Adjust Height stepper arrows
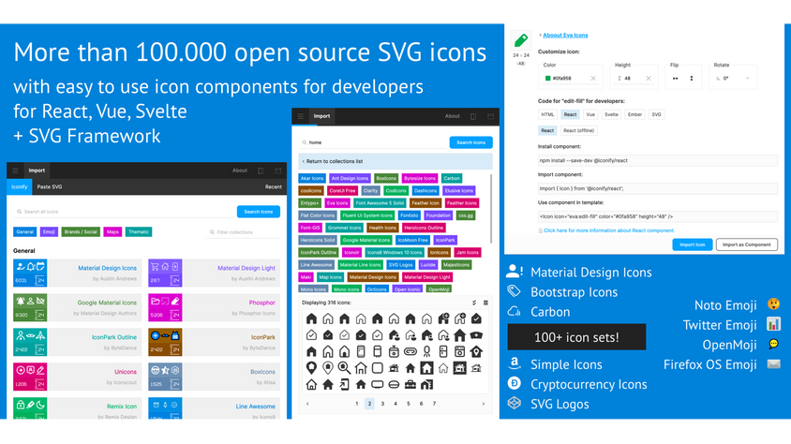Viewport: 791px width, 444px height. click(619, 78)
